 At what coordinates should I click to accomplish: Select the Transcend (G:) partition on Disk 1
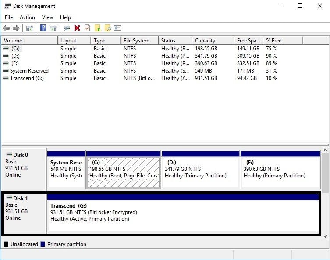coord(183,213)
